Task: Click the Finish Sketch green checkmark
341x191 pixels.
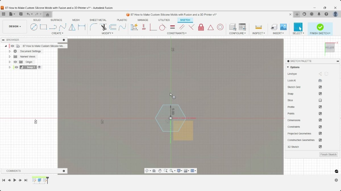Action: (320, 27)
